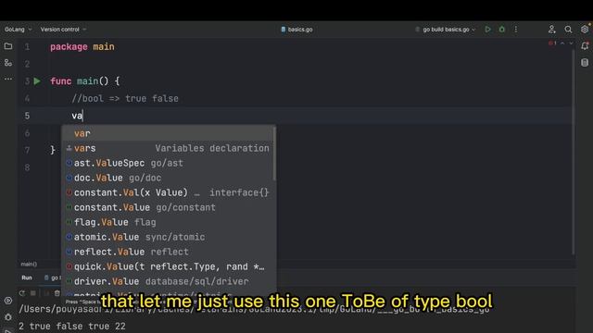Click the console output '2 true false true 22'
This screenshot has width=593, height=333.
click(x=72, y=327)
